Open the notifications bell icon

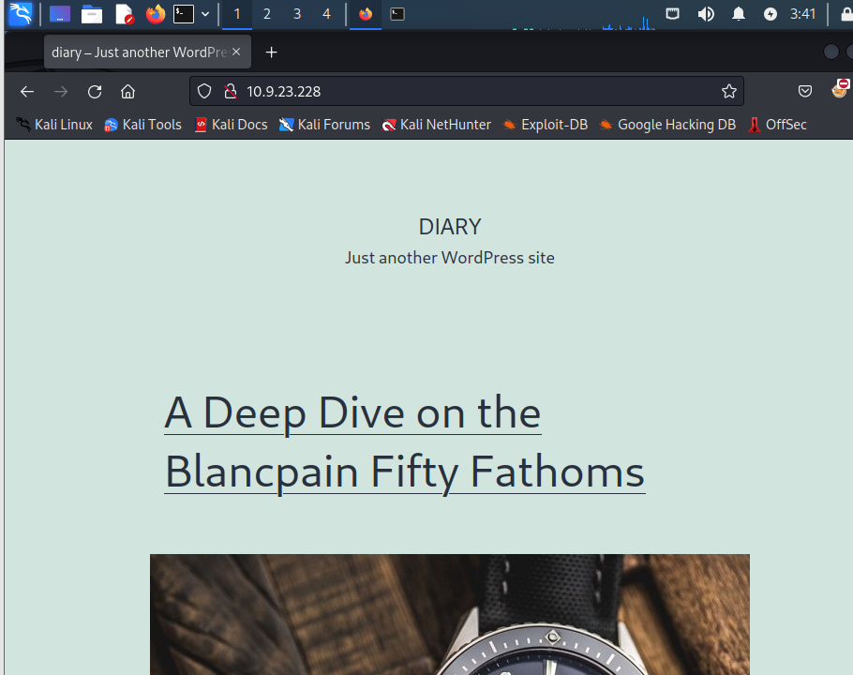(739, 14)
